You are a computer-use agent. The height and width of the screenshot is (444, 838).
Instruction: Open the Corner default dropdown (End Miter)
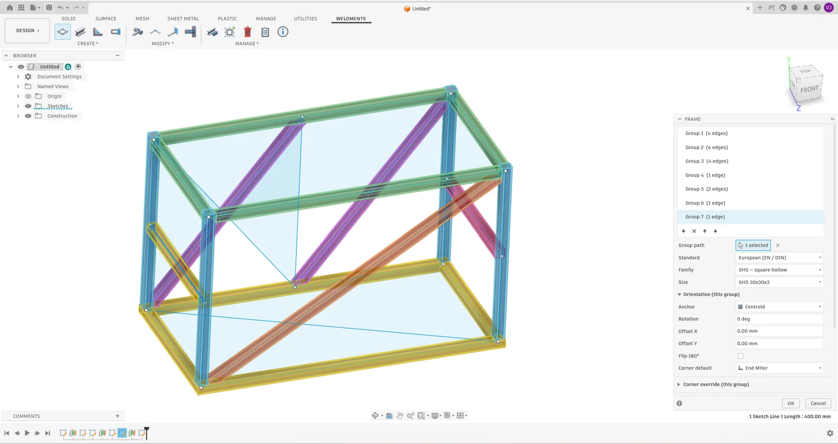point(779,368)
